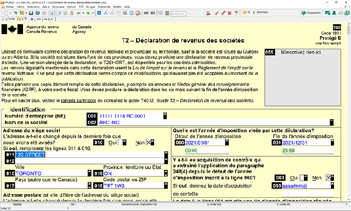This screenshot has height=211, width=351.
Task: Click business number field 001
Action: point(131,116)
